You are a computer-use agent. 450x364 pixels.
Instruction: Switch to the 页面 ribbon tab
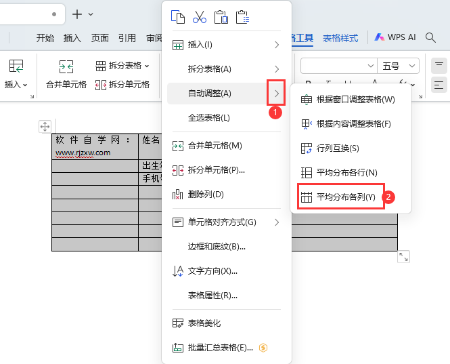100,38
